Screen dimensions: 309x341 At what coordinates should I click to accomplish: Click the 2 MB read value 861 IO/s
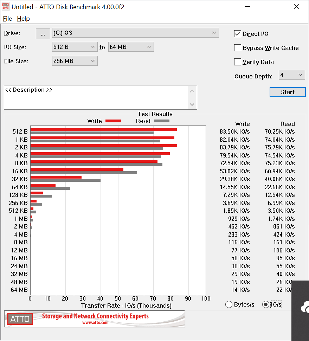click(284, 227)
